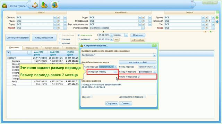The width and height of the screenshot is (222, 124).
Task: Click the ТОВАР section header
Action: [x=189, y=12]
